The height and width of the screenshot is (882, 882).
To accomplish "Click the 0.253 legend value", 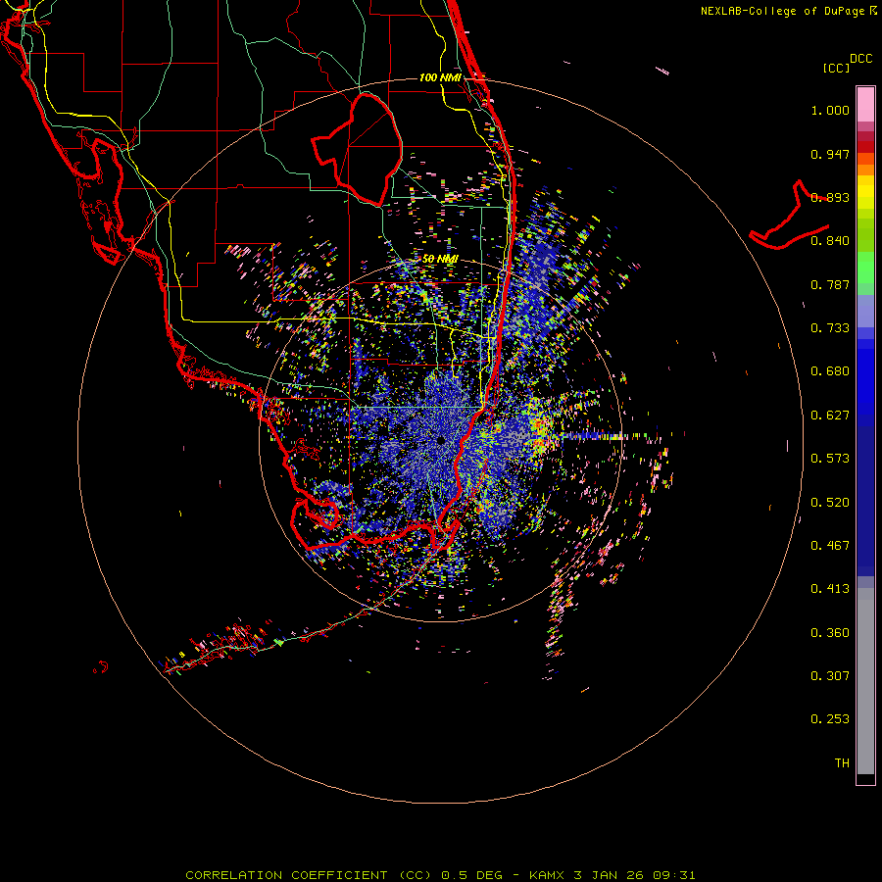I will pos(830,719).
